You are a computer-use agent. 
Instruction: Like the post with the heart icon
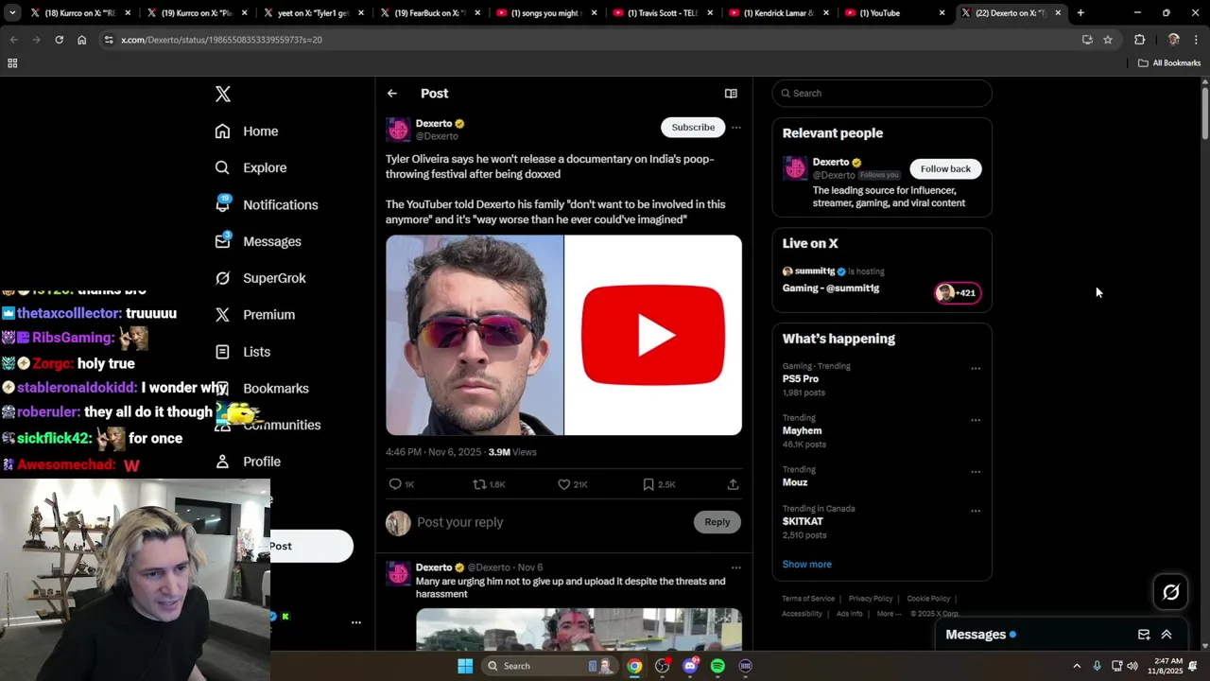click(x=563, y=484)
